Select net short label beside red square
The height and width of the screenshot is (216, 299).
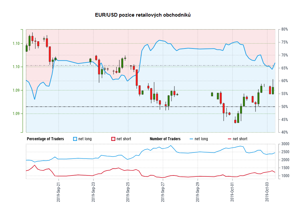pyautogui.click(x=124, y=139)
